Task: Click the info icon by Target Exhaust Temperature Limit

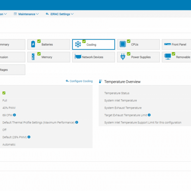Action: (149, 115)
